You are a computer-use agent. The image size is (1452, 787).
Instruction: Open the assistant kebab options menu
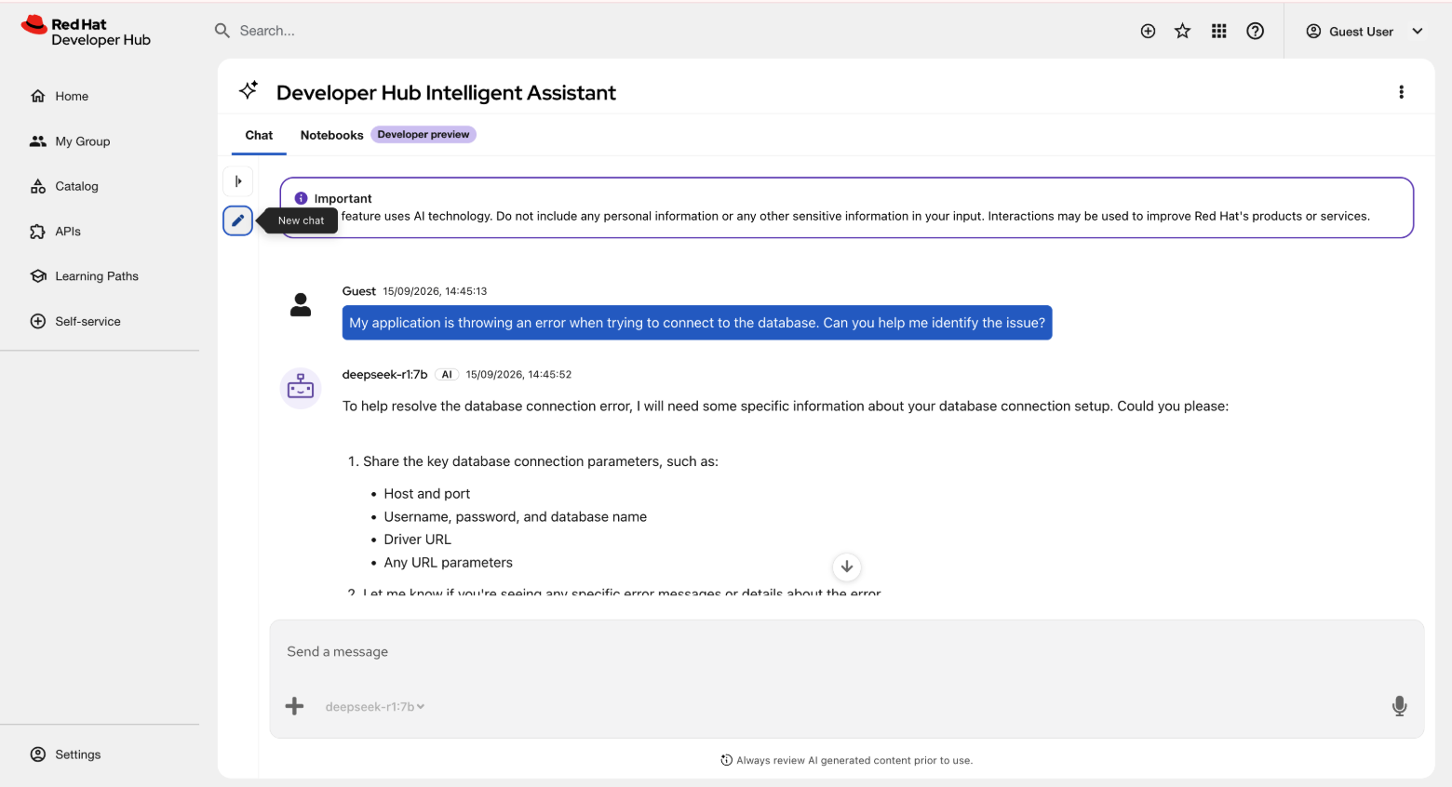pos(1401,92)
